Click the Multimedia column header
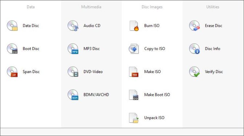 [x=91, y=7]
